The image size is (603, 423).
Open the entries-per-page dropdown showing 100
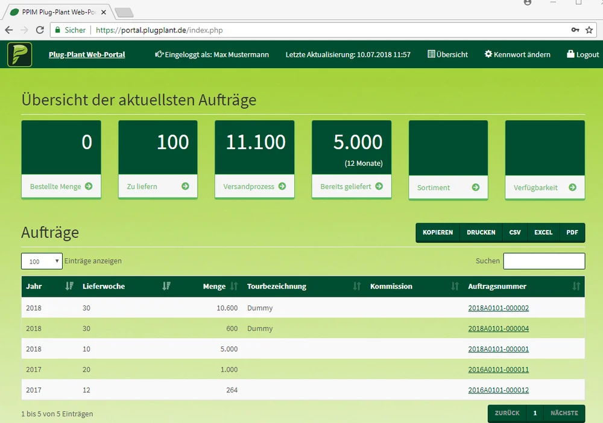[42, 261]
